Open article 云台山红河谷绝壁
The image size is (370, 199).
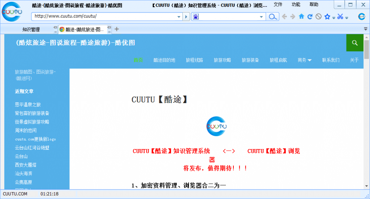[x=32, y=148]
